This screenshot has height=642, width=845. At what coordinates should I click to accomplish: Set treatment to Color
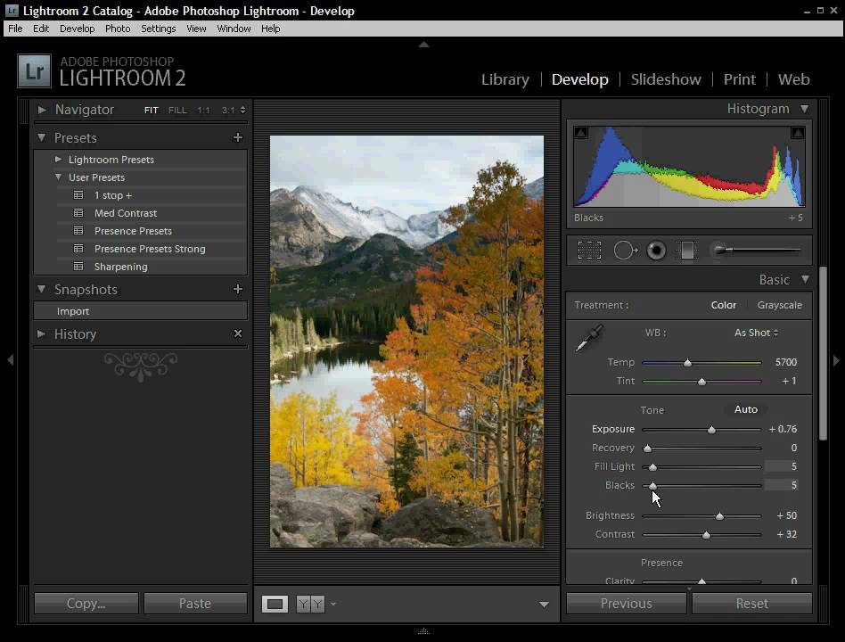coord(723,305)
